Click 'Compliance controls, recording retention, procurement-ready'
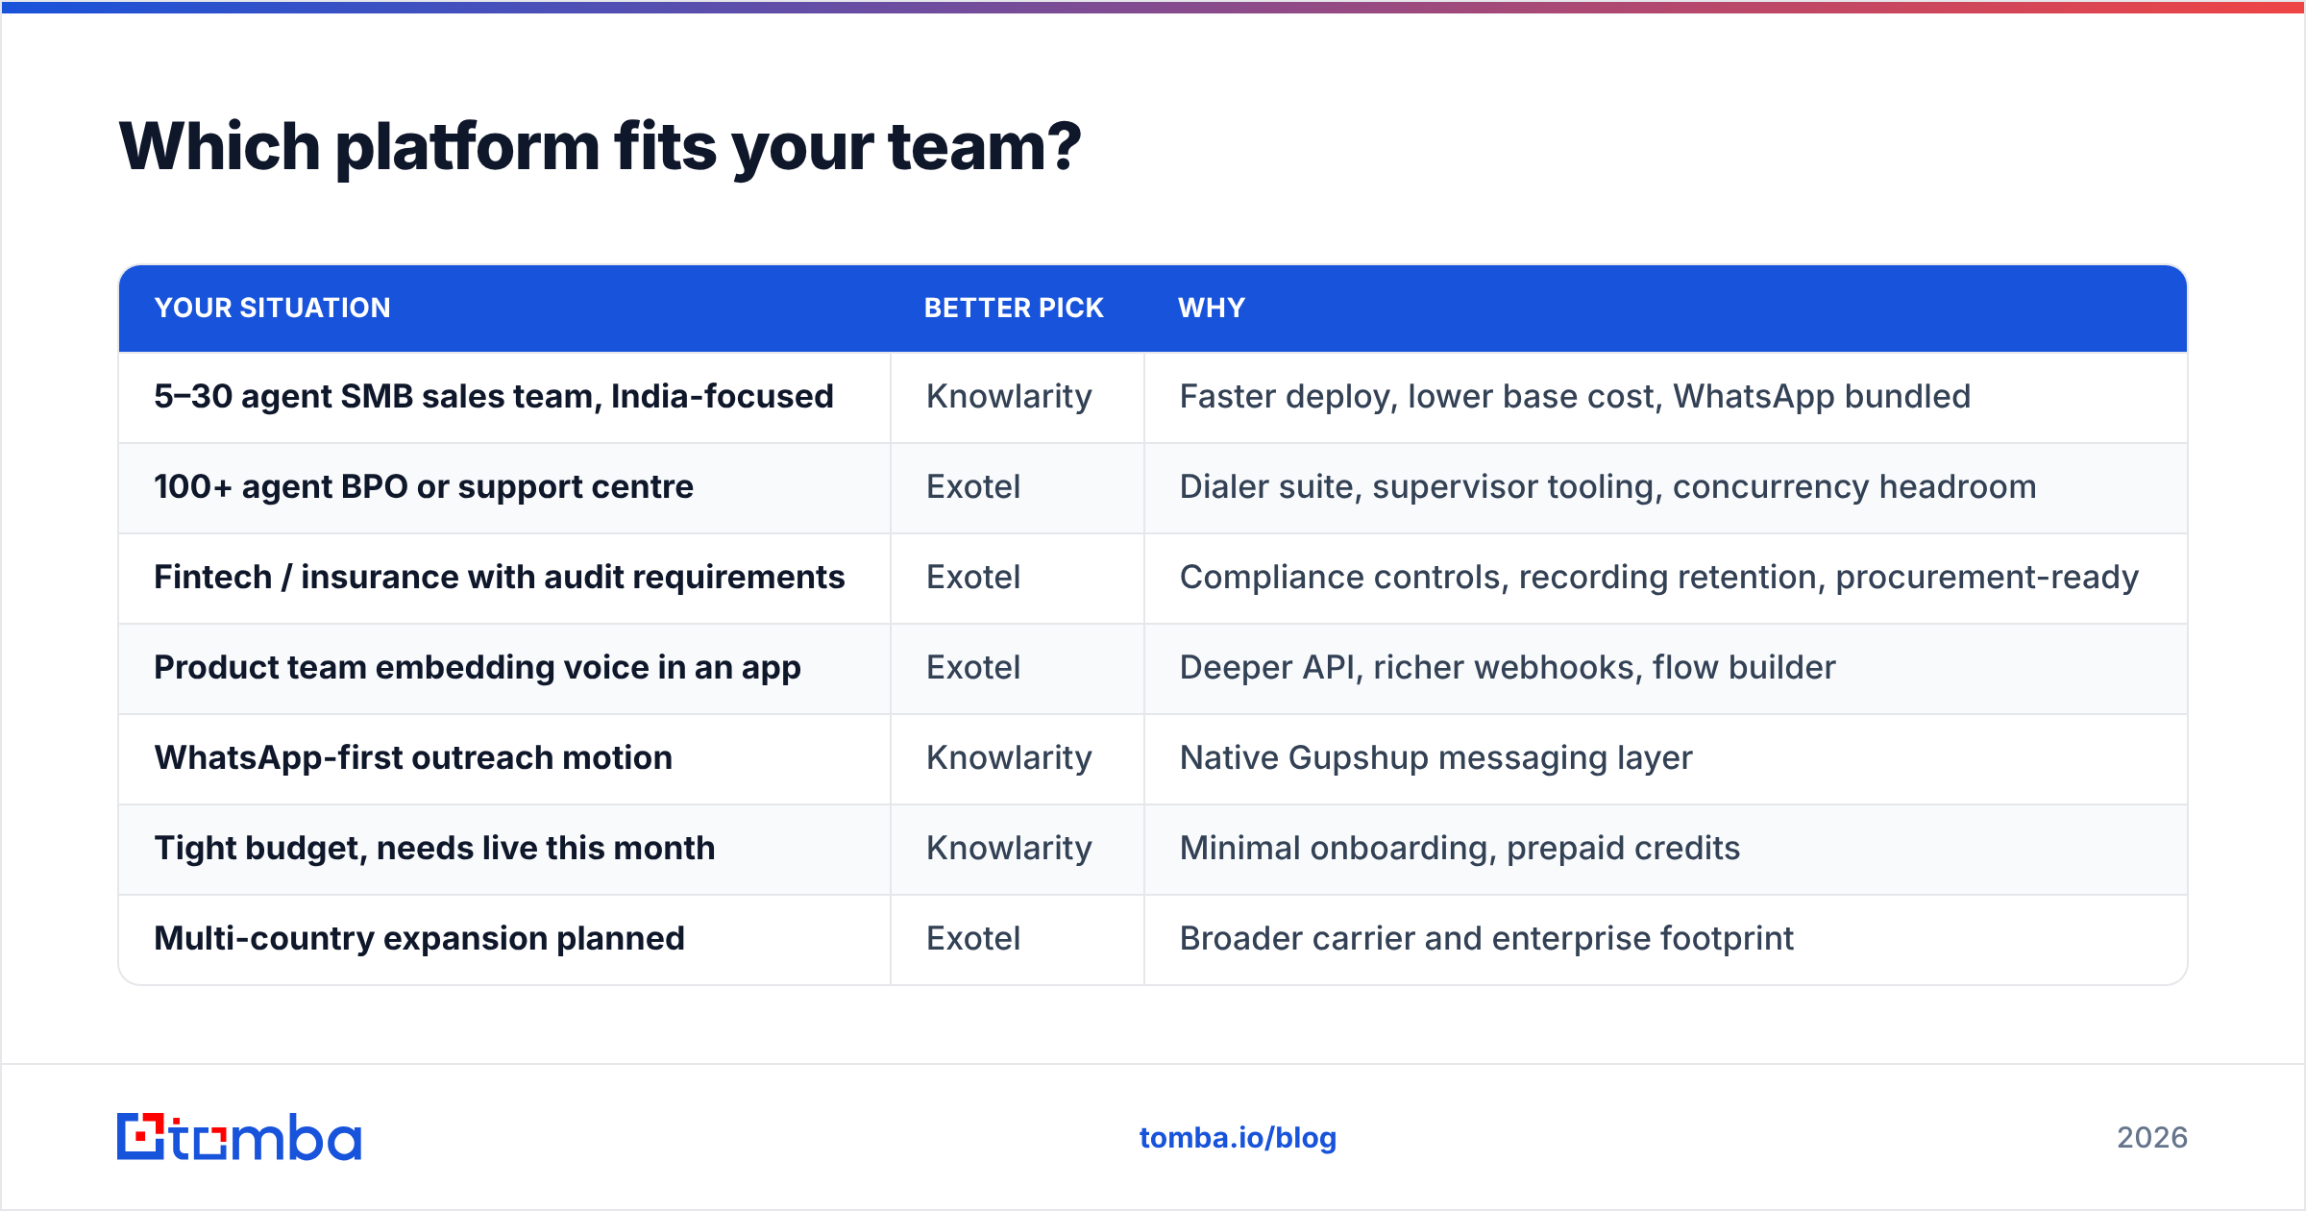2306x1211 pixels. 1659,577
